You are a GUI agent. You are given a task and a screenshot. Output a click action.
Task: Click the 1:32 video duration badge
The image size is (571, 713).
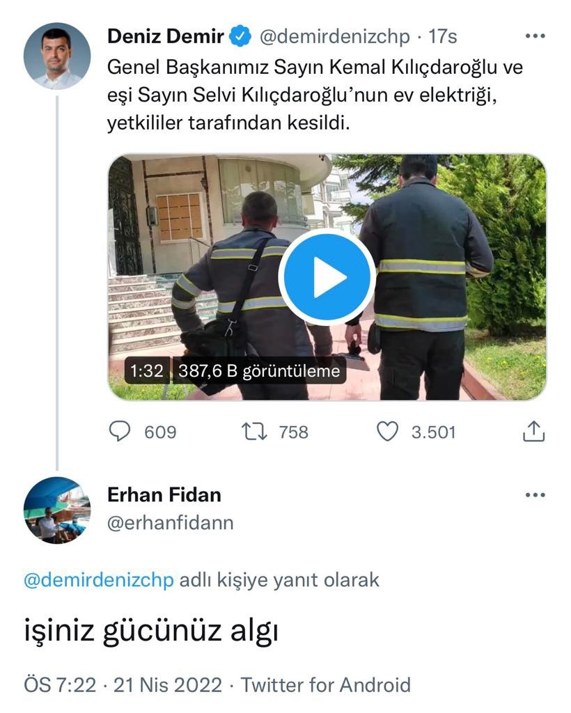point(147,371)
